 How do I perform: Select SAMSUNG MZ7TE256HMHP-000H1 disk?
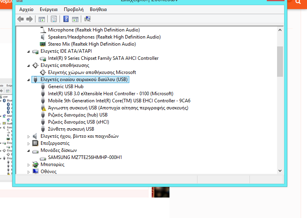(x=85, y=157)
